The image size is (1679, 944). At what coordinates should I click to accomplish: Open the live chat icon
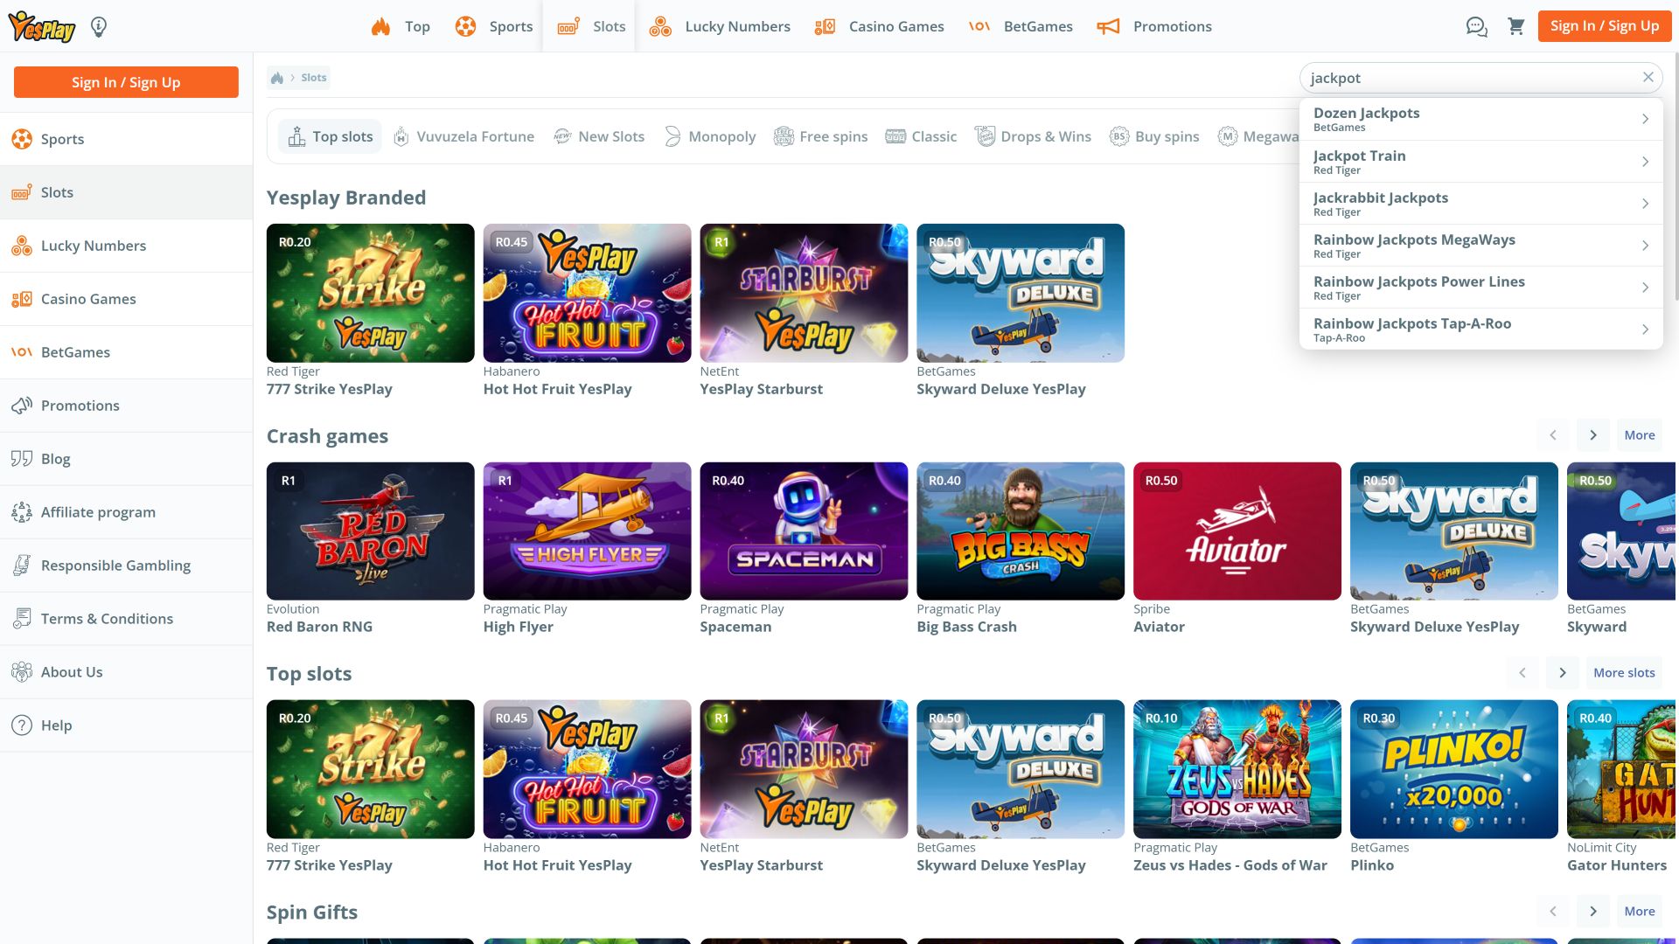coord(1476,26)
